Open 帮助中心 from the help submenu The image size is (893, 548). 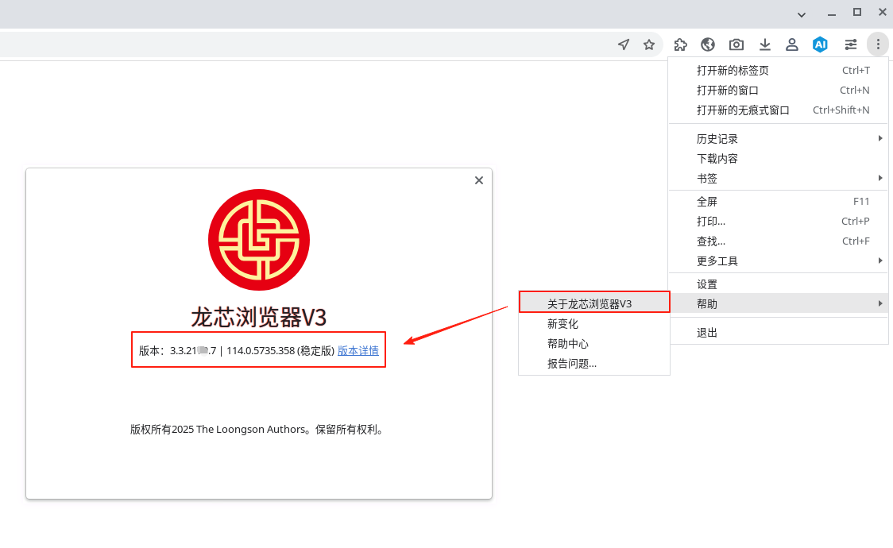[x=594, y=344]
